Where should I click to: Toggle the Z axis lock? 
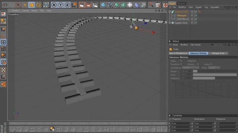pos(67,5)
